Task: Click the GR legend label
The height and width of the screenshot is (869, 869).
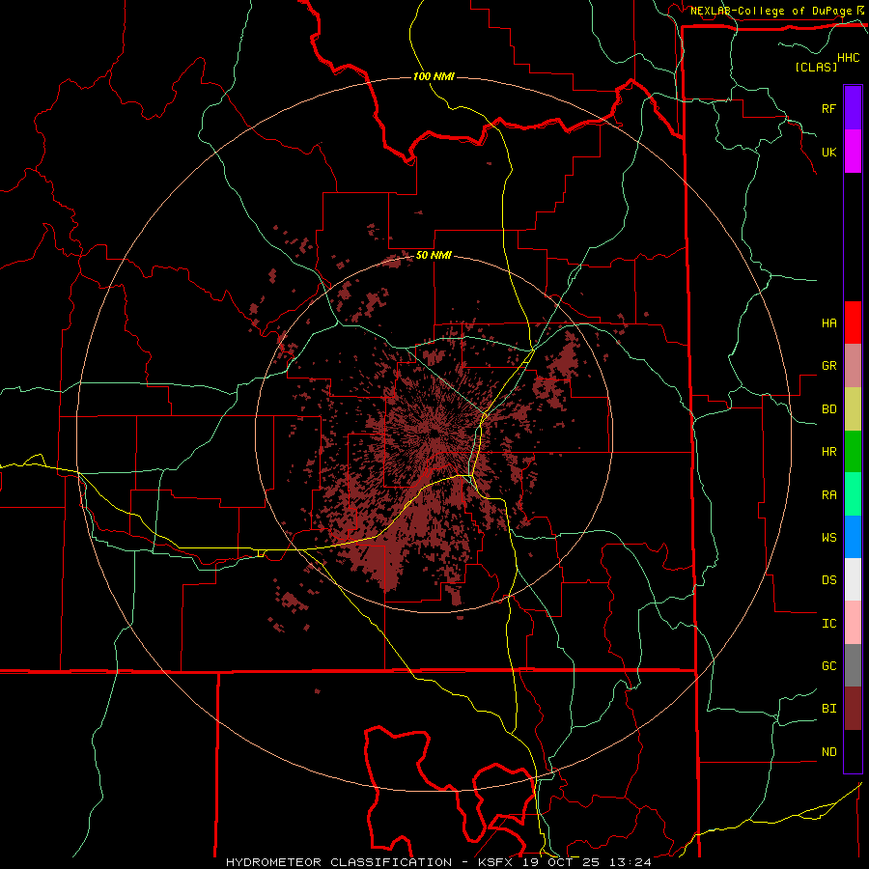Action: (x=828, y=366)
